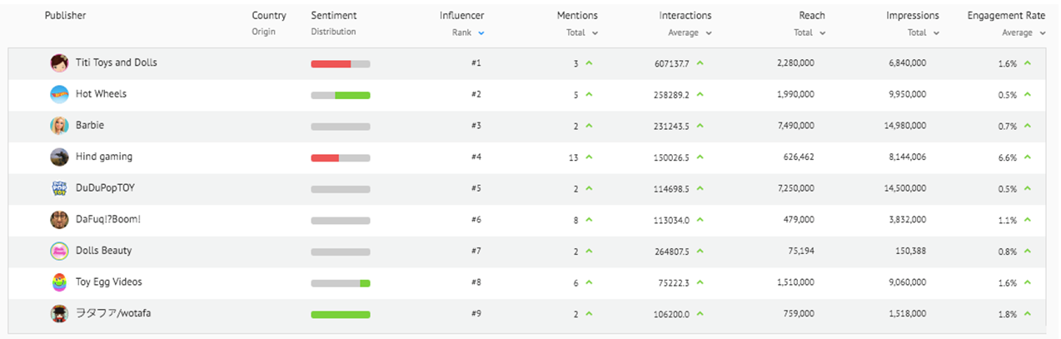The width and height of the screenshot is (1061, 339).
Task: Click the Titi Toys and Dolls avatar icon
Action: pos(59,63)
